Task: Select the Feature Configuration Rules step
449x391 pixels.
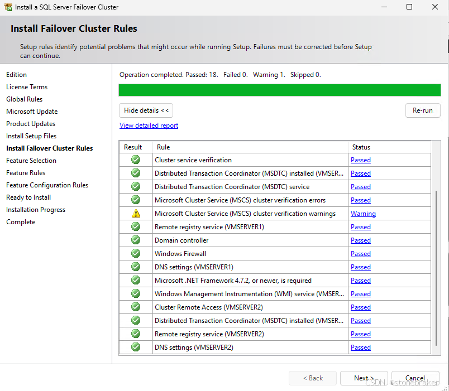Action: point(47,185)
